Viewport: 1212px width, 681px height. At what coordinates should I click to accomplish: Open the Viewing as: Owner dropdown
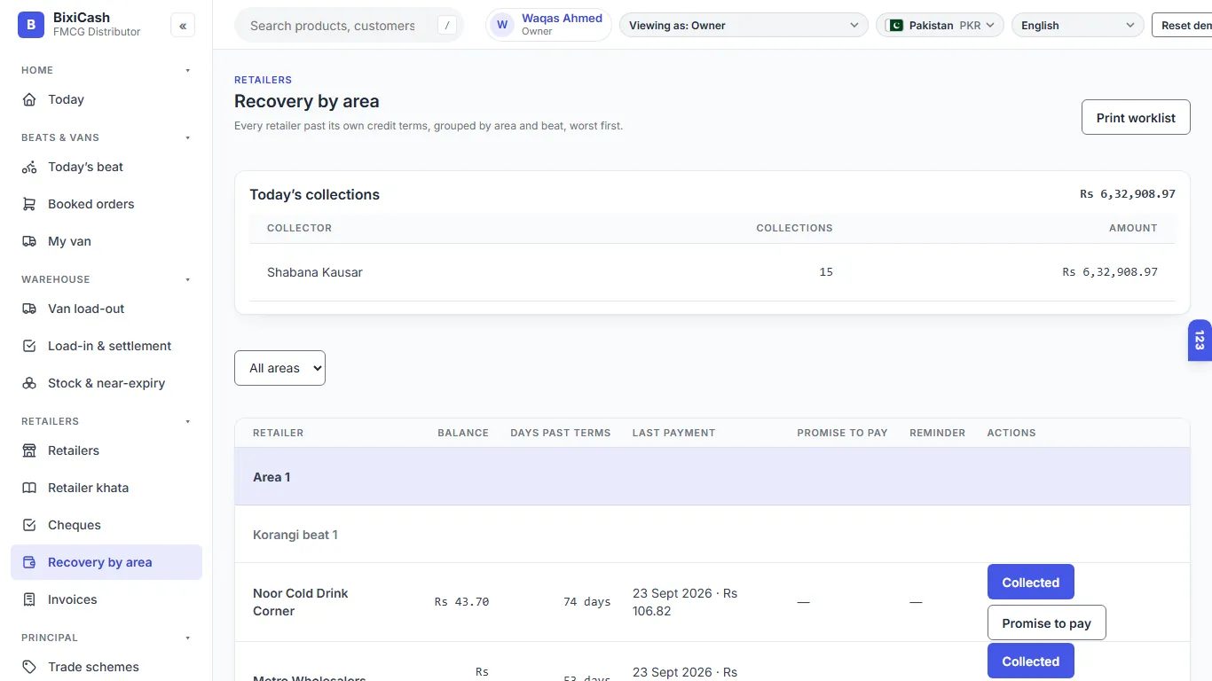pos(744,25)
